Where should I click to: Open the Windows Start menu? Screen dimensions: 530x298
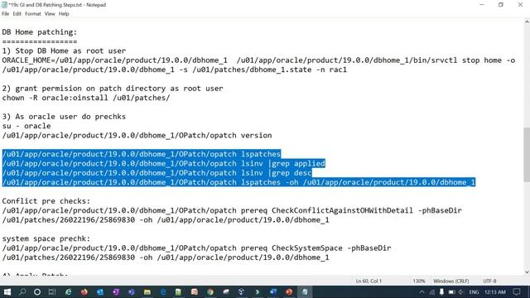pyautogui.click(x=7, y=292)
